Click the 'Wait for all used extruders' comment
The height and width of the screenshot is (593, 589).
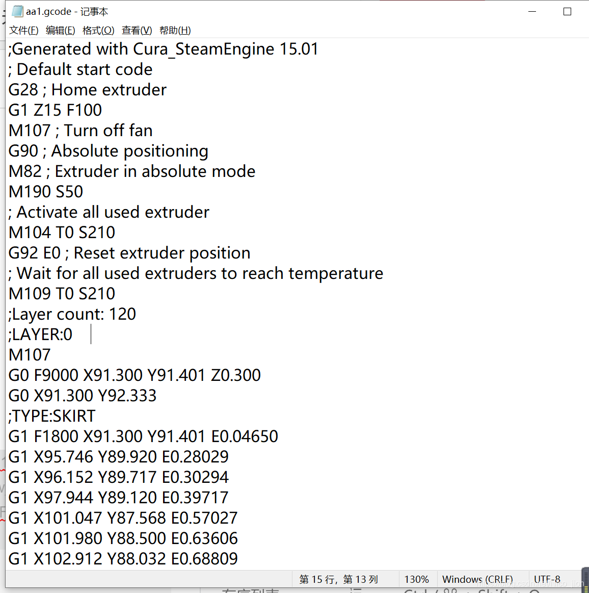(x=196, y=273)
